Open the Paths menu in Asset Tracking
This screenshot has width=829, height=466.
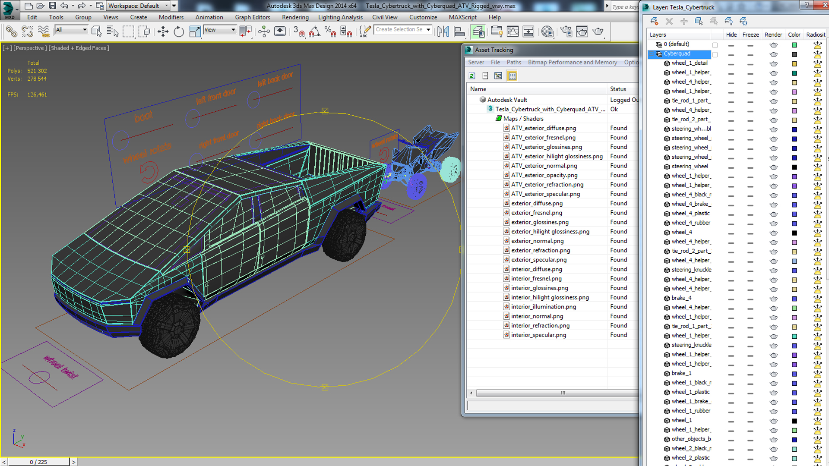click(514, 62)
